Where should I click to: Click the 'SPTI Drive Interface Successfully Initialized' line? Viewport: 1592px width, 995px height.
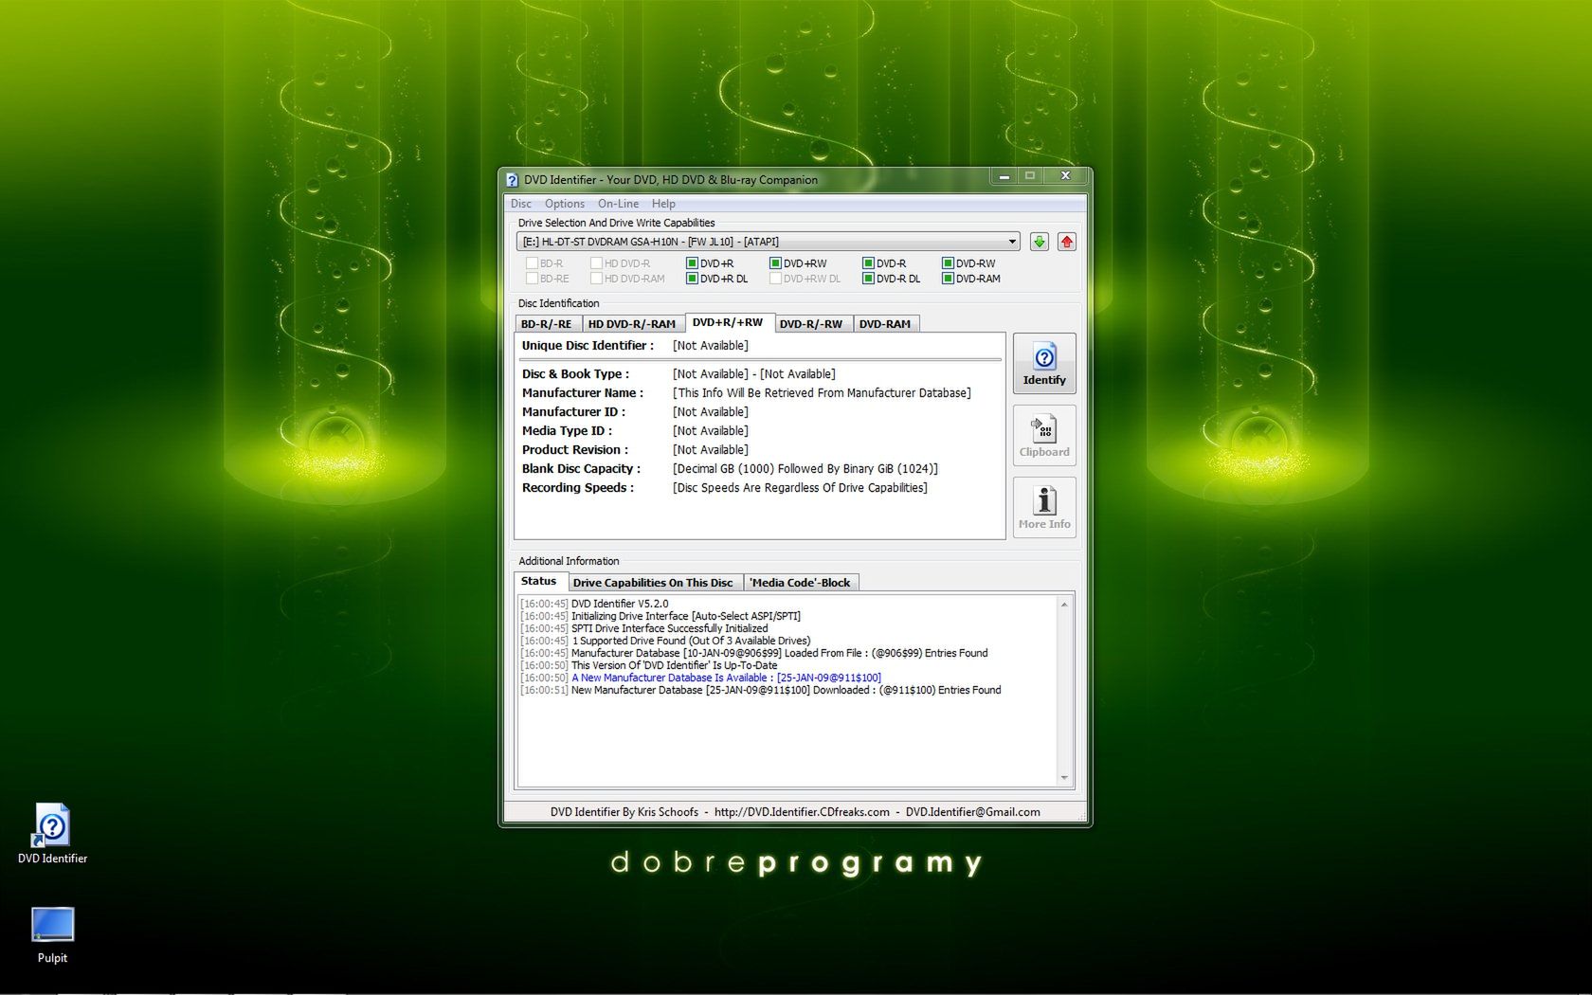click(670, 628)
